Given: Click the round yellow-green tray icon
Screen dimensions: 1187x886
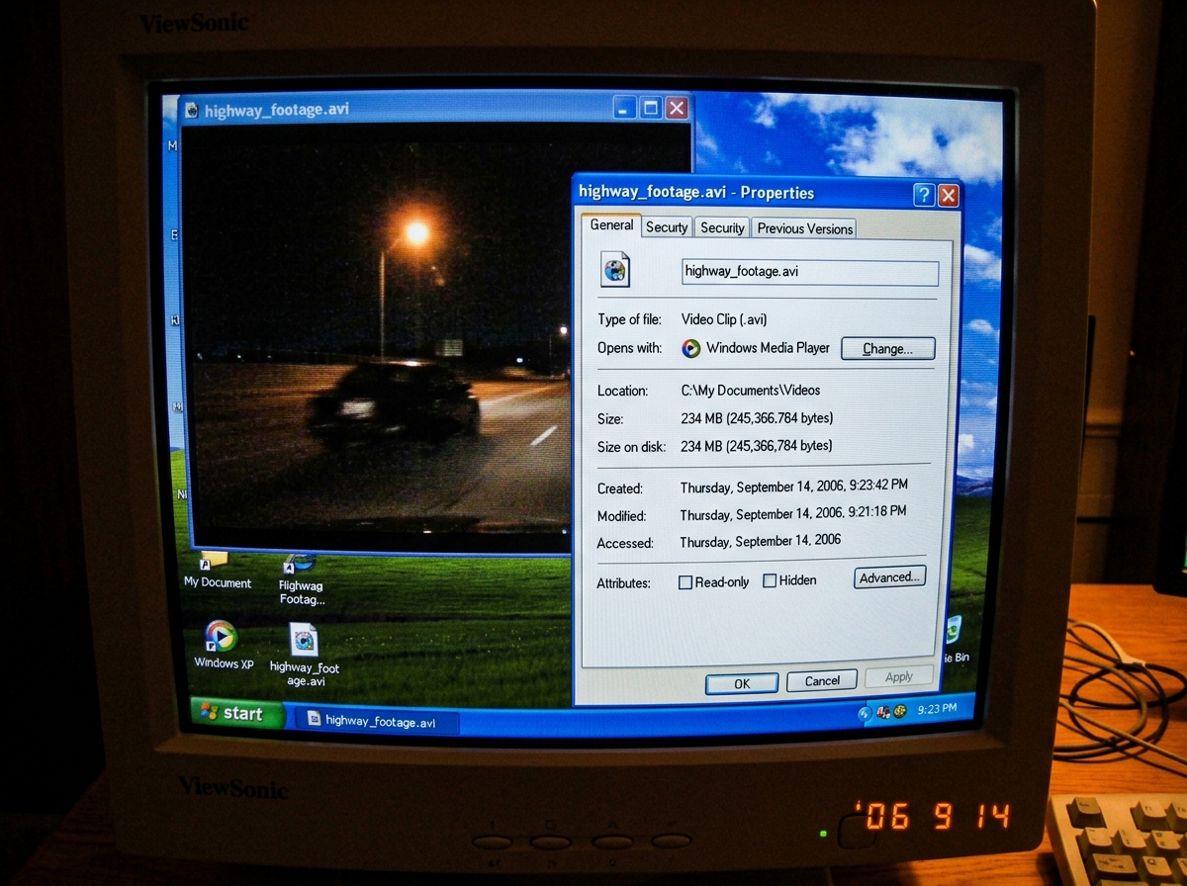Looking at the screenshot, I should 900,711.
